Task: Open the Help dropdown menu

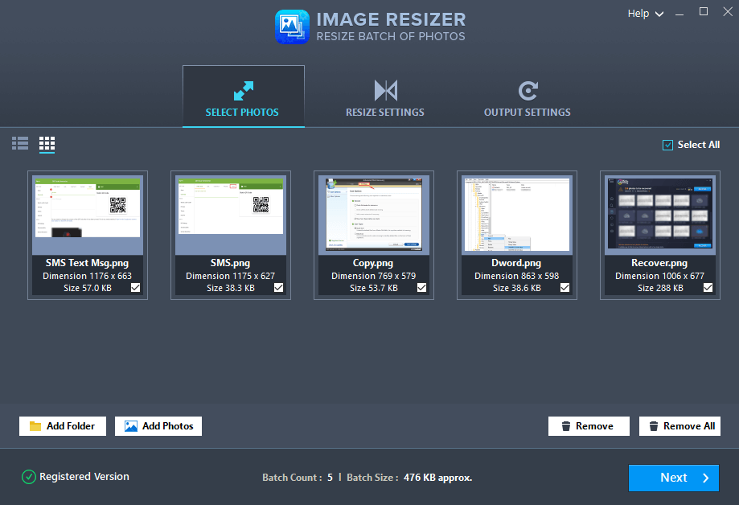Action: pos(644,13)
